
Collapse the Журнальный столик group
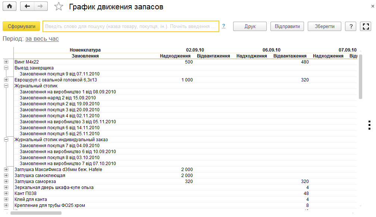pyautogui.click(x=6, y=86)
